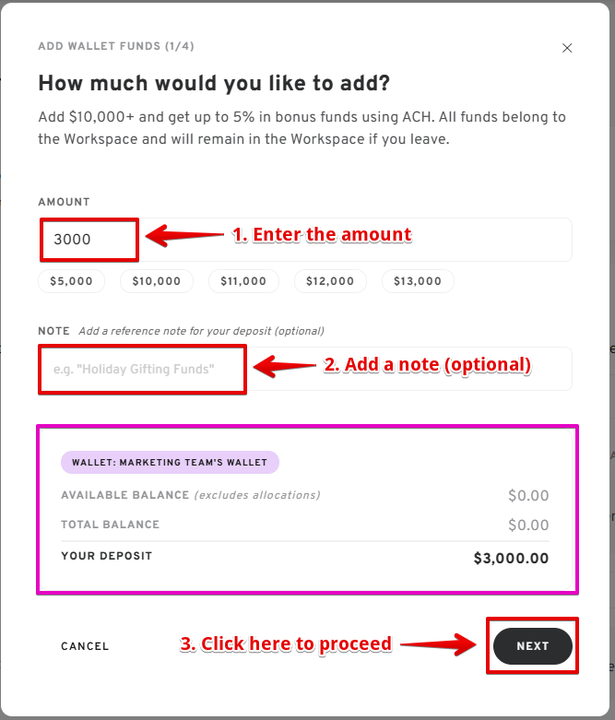Select the $12,000 preset amount
Screen dimensions: 615x720
pos(330,281)
